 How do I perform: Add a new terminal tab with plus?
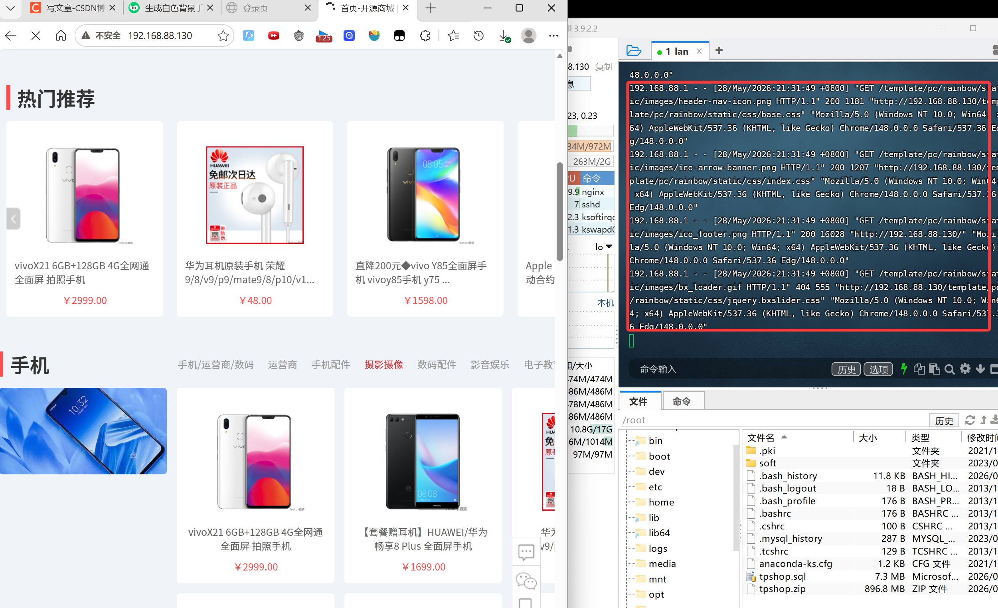(719, 51)
